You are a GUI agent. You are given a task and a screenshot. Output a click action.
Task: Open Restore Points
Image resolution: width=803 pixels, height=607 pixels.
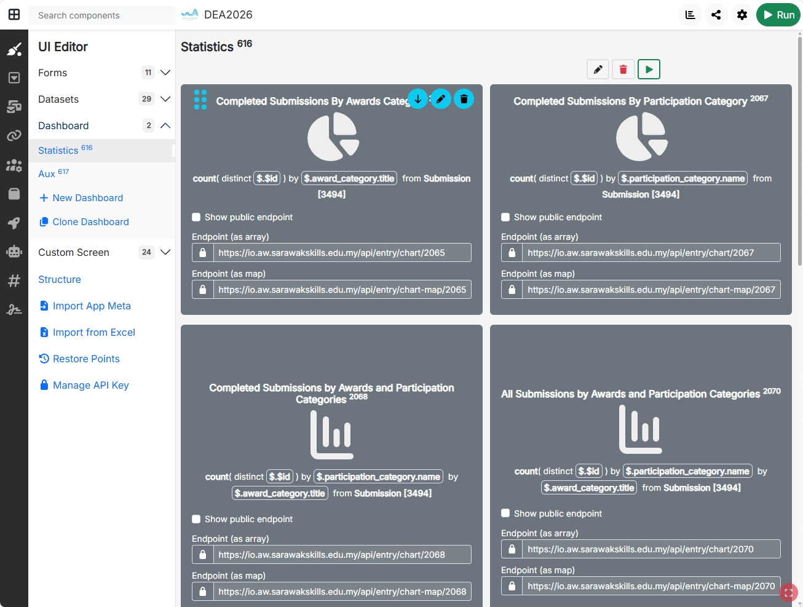click(x=79, y=359)
